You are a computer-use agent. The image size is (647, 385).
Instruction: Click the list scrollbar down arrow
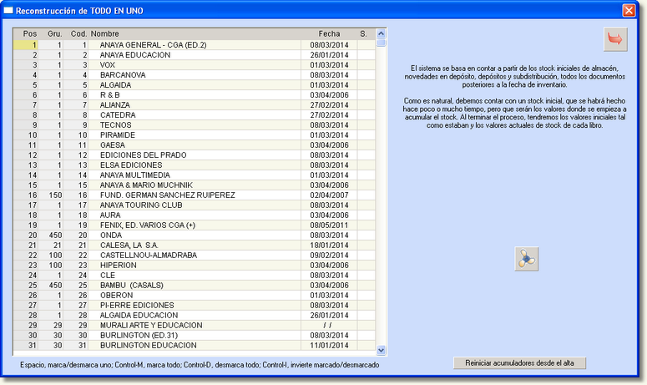(381, 350)
